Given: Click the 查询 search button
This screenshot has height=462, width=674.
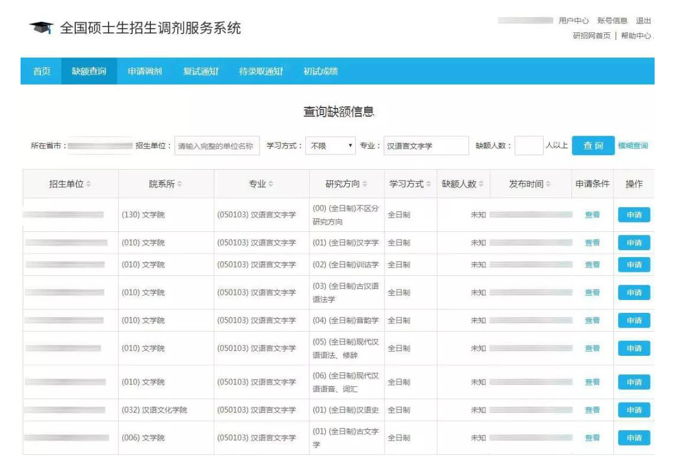Looking at the screenshot, I should point(593,146).
